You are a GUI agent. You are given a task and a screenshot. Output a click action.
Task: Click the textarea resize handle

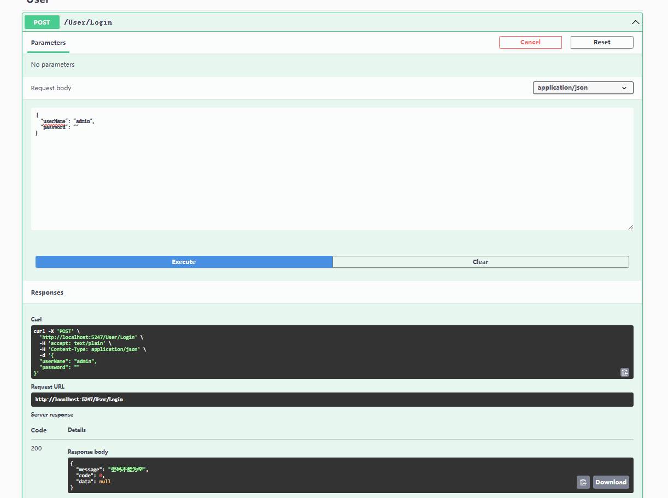coord(631,226)
